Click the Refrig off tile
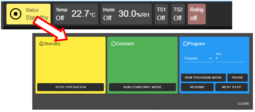This screenshot has width=255, height=112. pyautogui.click(x=196, y=14)
